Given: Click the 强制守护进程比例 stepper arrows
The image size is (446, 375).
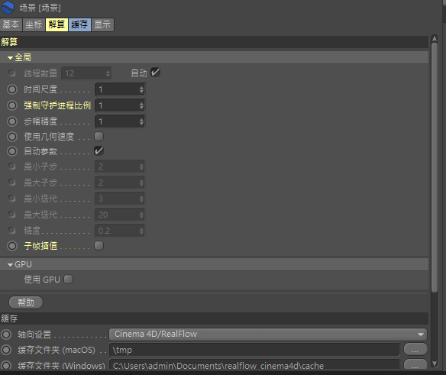Looking at the screenshot, I should coord(141,106).
